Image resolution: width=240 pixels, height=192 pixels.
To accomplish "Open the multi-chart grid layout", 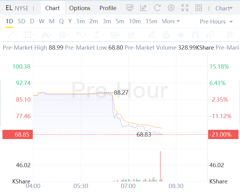I will (199, 8).
